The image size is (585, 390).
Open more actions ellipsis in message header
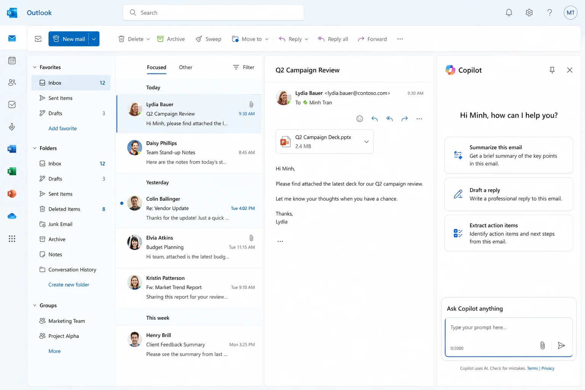(x=419, y=119)
